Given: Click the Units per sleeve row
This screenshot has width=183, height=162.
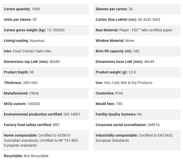Looking at the screenshot, I should click(45, 20).
